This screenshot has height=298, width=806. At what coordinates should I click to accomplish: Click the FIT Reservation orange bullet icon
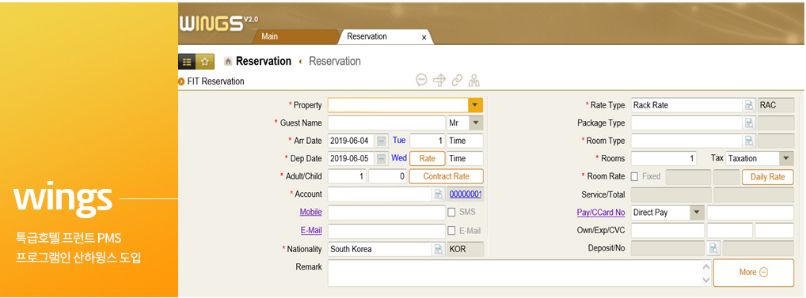coord(181,81)
